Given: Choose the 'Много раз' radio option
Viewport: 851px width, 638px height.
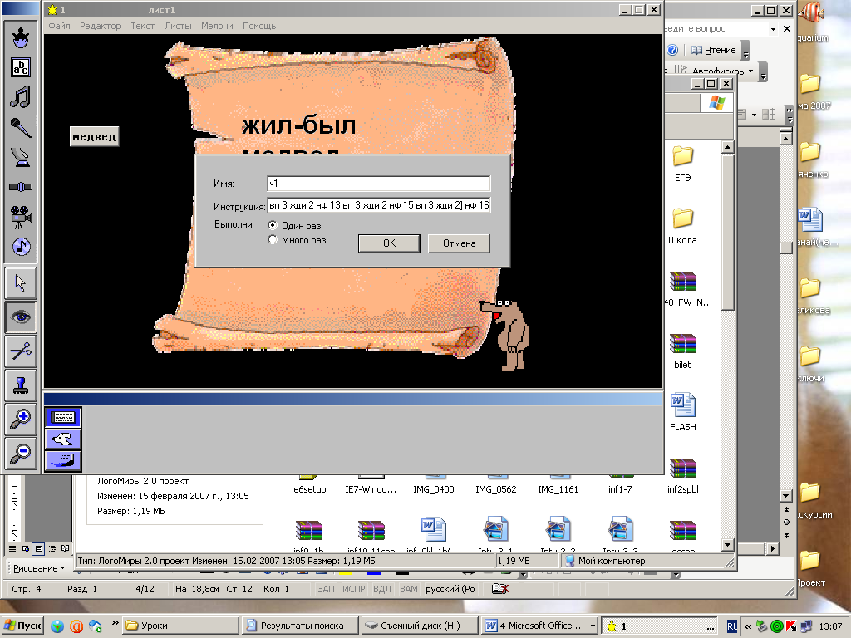Looking at the screenshot, I should coord(297,240).
